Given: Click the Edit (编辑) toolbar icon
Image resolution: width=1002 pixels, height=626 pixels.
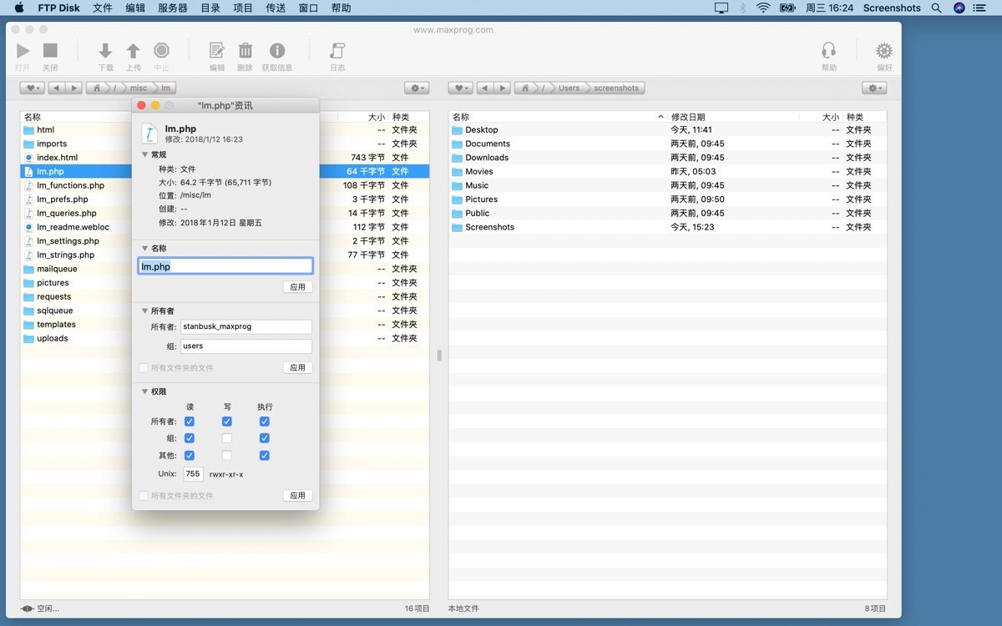Looking at the screenshot, I should [217, 52].
